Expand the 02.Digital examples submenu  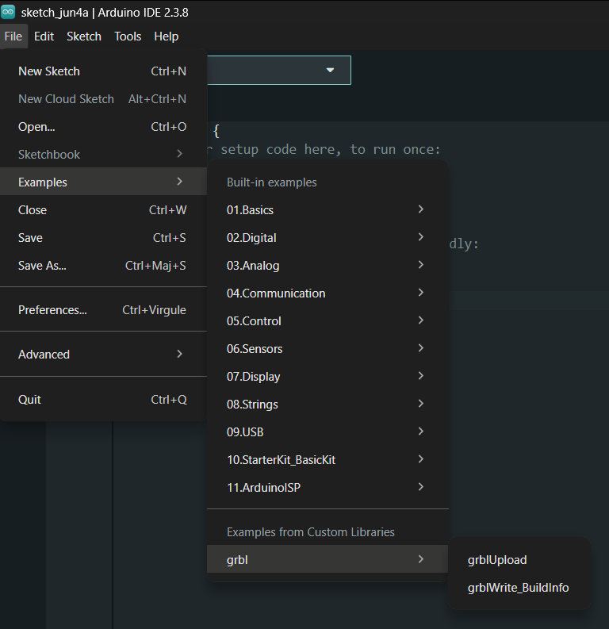click(327, 237)
